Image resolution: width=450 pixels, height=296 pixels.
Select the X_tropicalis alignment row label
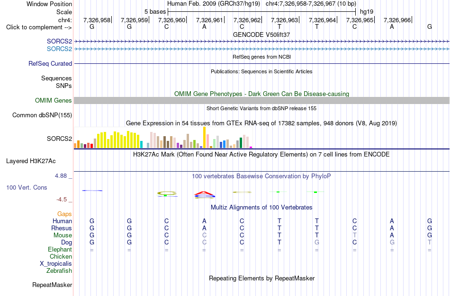coord(56,264)
